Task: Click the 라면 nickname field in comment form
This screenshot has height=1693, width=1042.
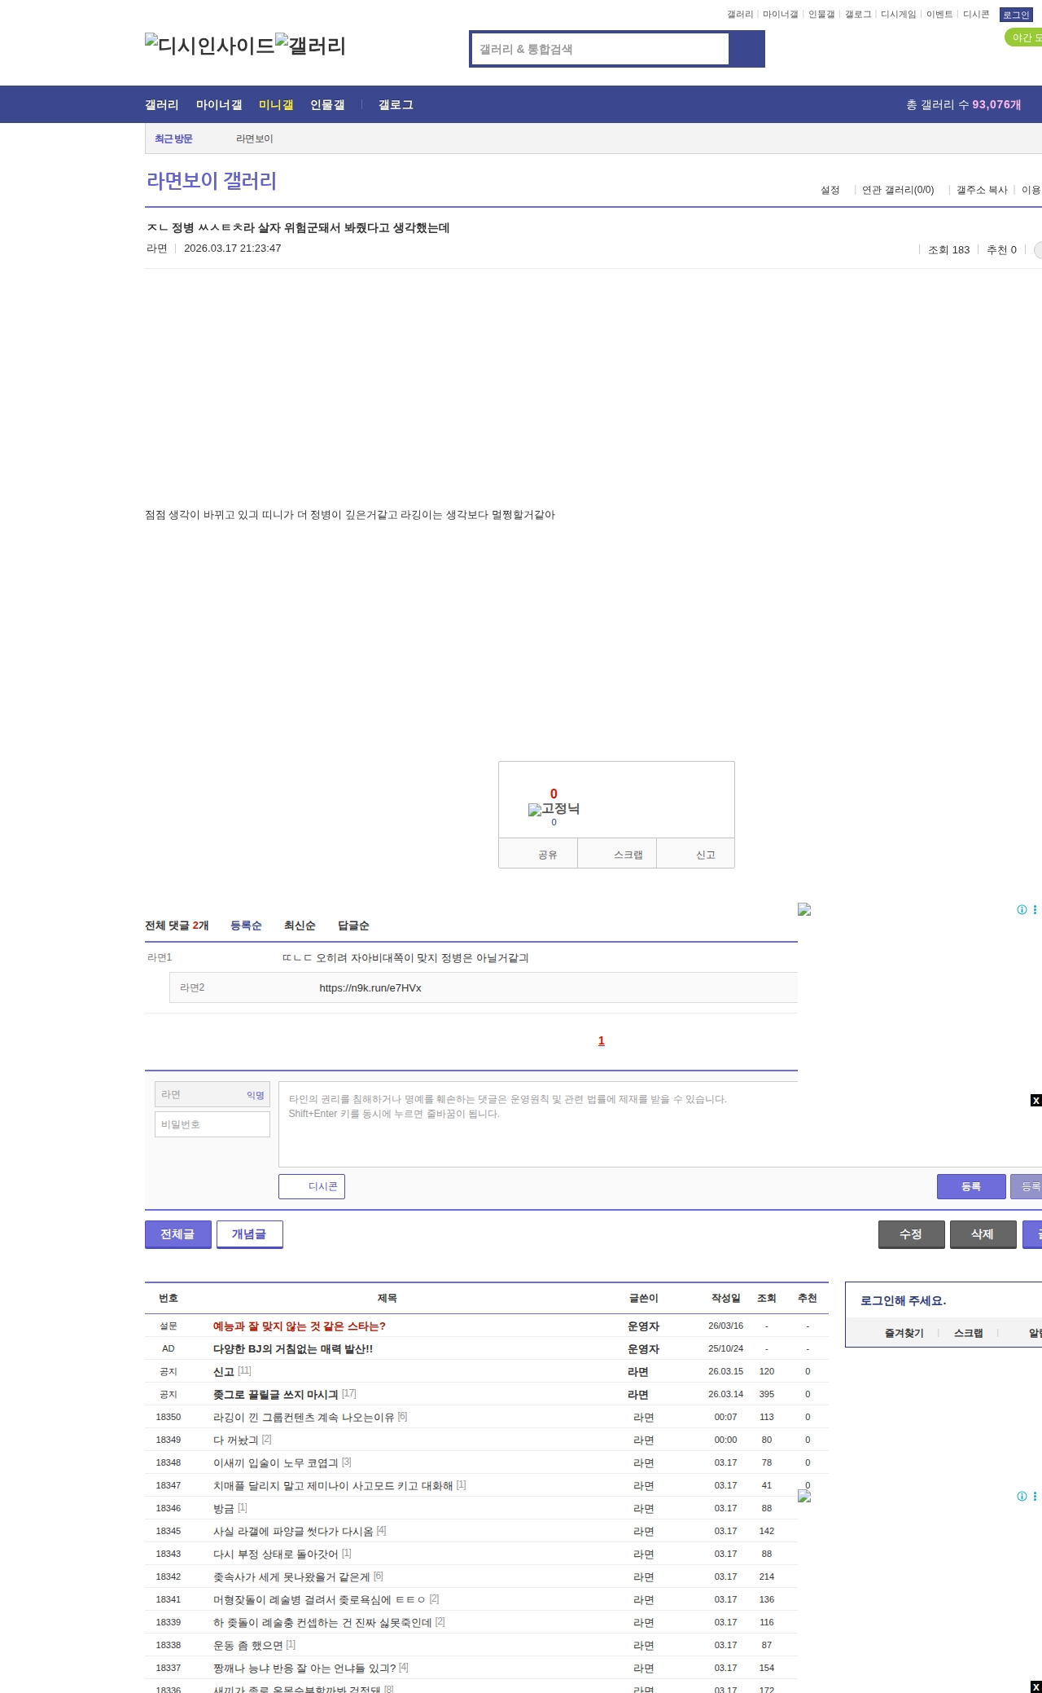Action: pyautogui.click(x=212, y=1094)
